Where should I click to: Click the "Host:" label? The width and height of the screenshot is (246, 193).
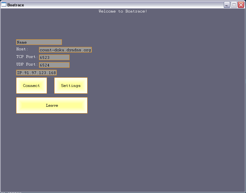pyautogui.click(x=22, y=49)
